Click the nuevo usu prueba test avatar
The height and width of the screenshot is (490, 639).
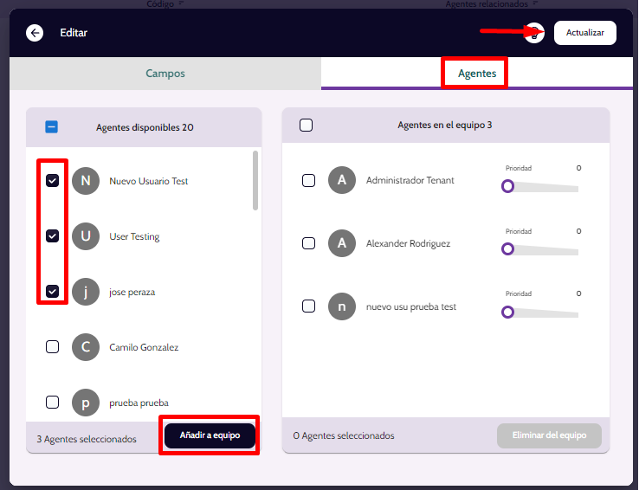pyautogui.click(x=342, y=306)
